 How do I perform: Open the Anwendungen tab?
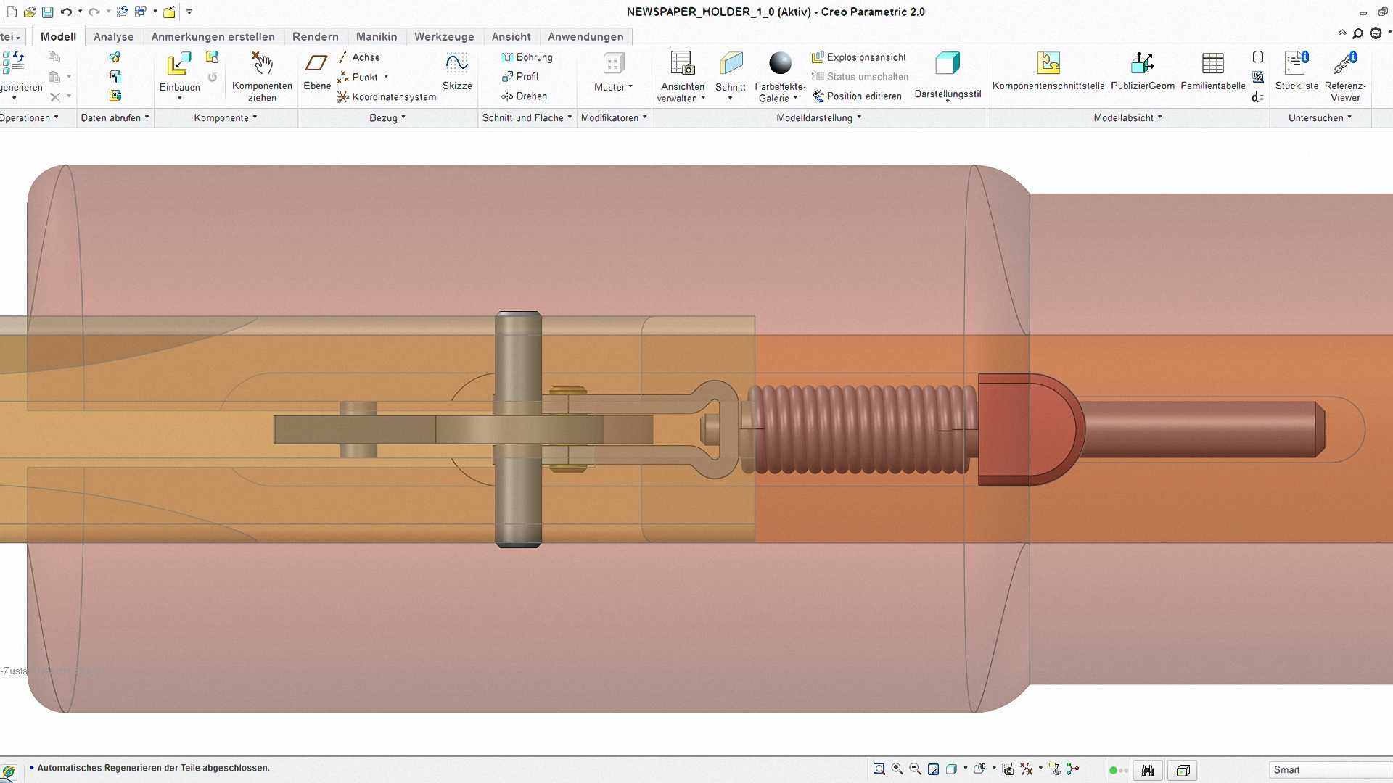click(585, 36)
